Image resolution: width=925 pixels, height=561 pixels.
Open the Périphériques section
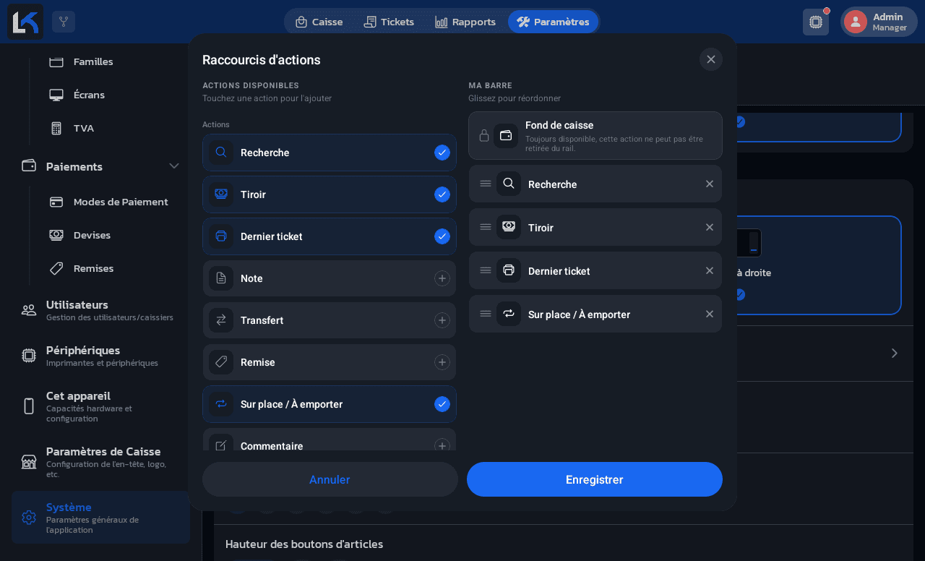click(100, 356)
